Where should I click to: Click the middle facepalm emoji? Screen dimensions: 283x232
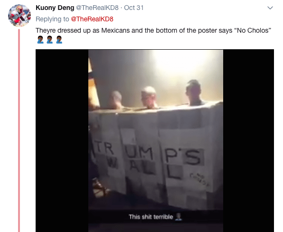tap(50, 40)
